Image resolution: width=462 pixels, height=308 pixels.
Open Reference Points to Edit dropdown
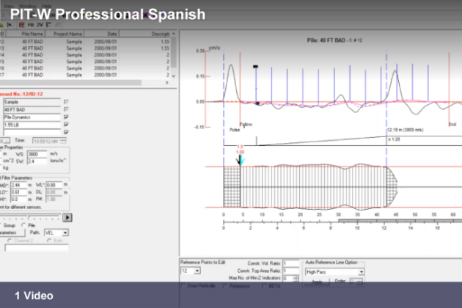[x=191, y=271]
